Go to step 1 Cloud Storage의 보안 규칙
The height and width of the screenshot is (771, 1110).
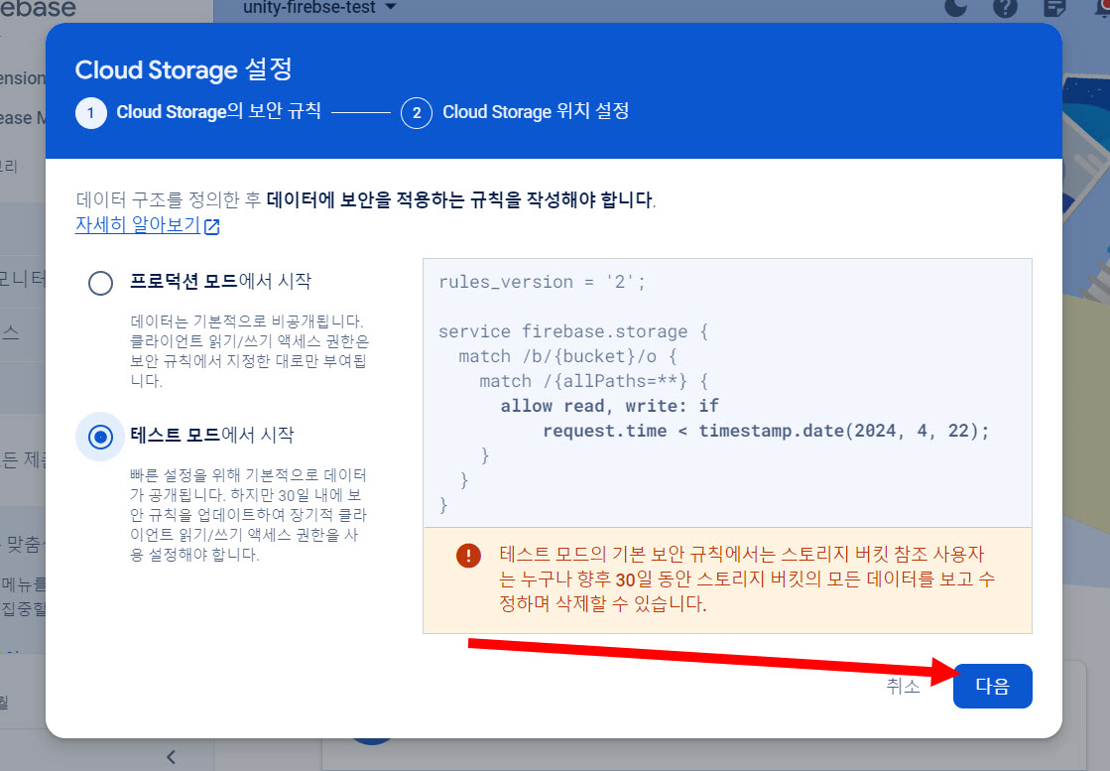[198, 112]
